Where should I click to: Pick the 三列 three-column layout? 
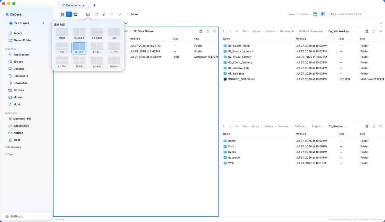[114, 34]
